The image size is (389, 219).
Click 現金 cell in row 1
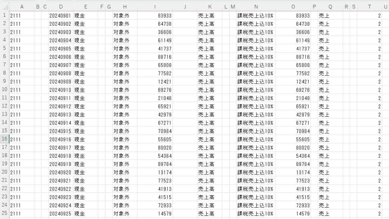[x=86, y=15]
